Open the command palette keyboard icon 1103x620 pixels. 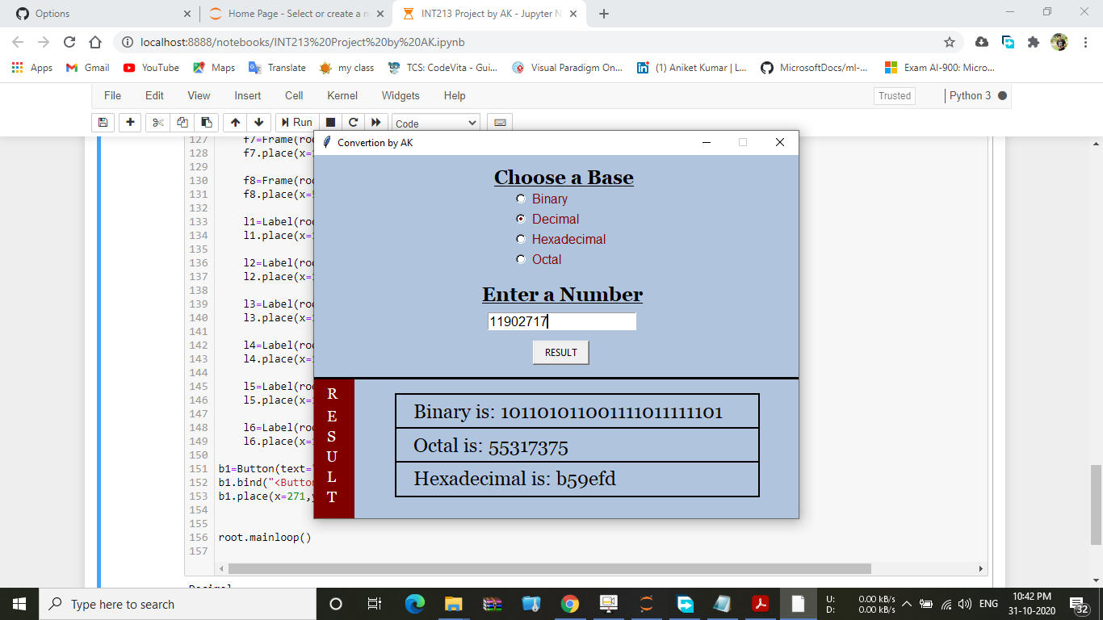(500, 123)
